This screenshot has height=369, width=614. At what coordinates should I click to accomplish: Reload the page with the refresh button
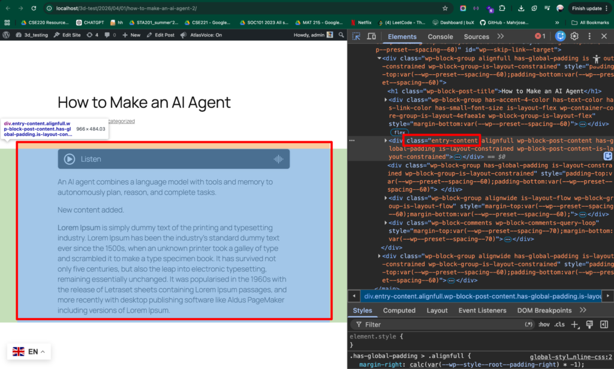pos(34,8)
